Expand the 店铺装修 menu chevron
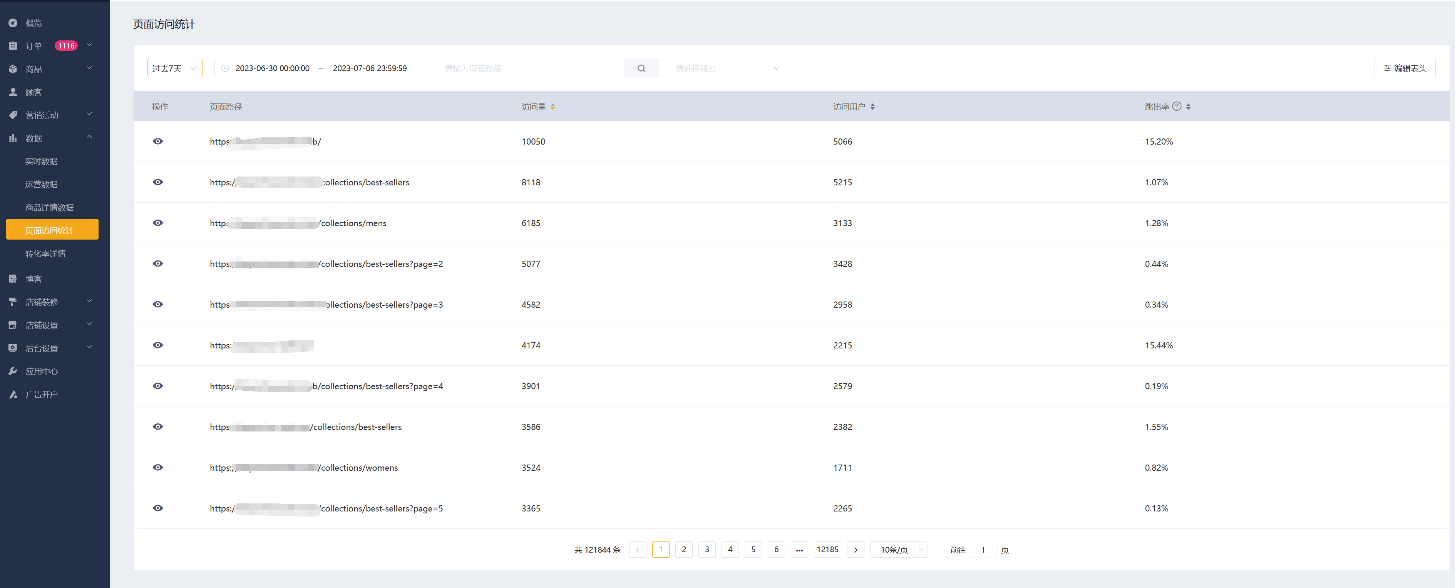The height and width of the screenshot is (588, 1455). coord(89,301)
